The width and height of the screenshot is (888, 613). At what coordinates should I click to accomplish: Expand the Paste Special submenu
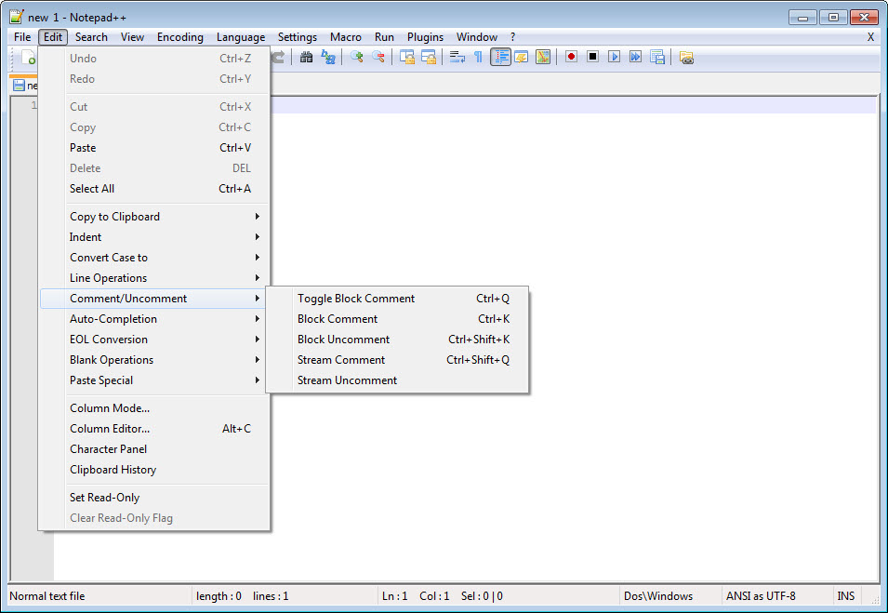152,380
